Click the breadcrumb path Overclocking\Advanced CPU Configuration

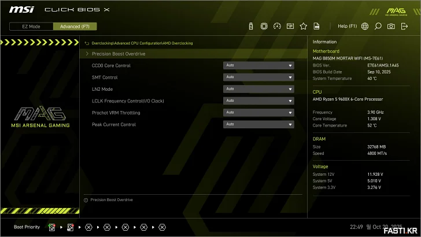127,43
